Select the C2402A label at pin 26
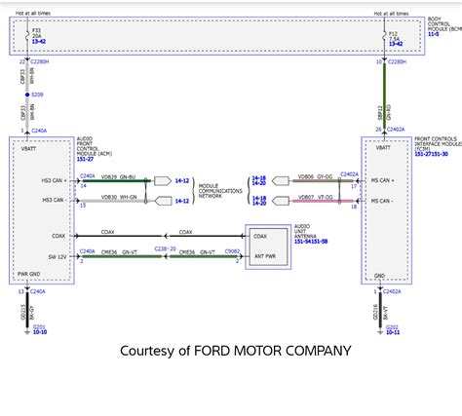462x416 pixels. click(x=396, y=130)
